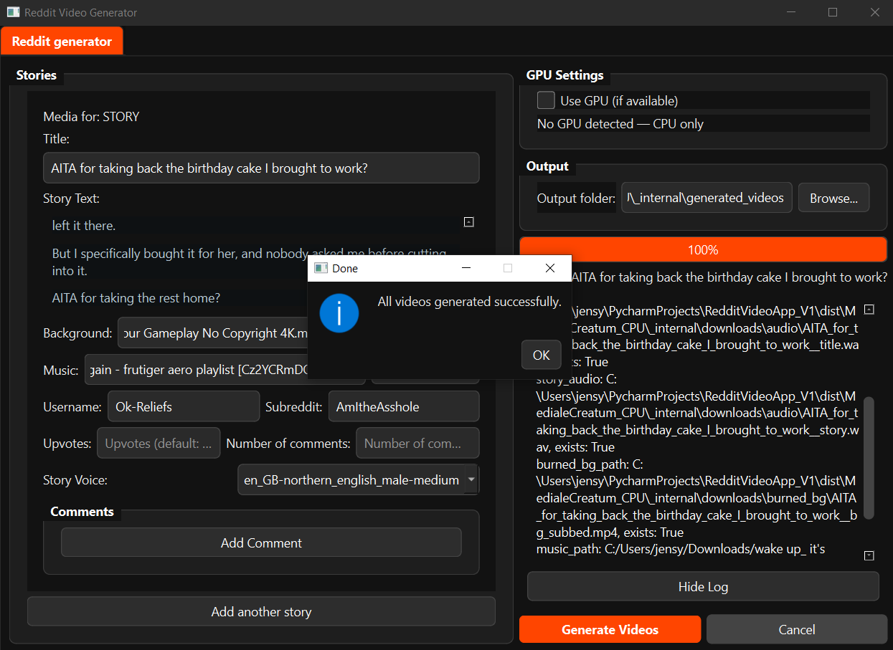Image resolution: width=893 pixels, height=650 pixels.
Task: Focus the Title input field
Action: tap(261, 168)
